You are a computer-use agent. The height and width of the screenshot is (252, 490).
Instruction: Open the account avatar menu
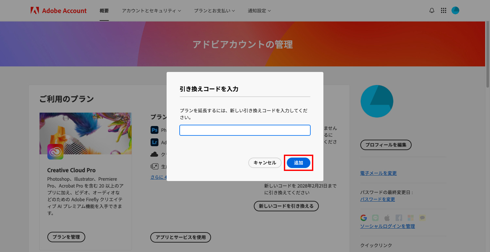click(455, 10)
